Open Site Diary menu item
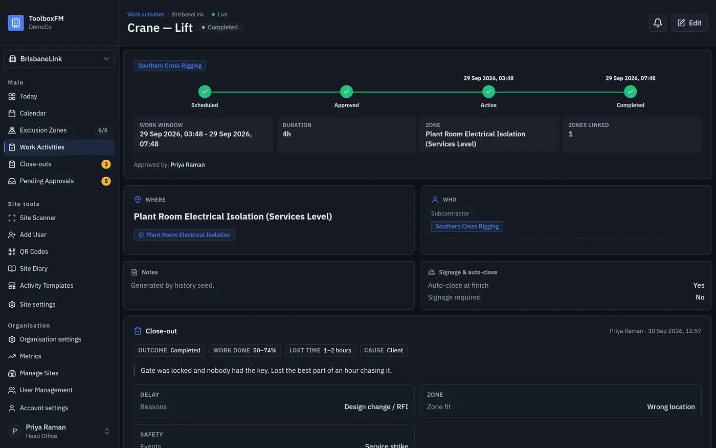 click(59, 268)
